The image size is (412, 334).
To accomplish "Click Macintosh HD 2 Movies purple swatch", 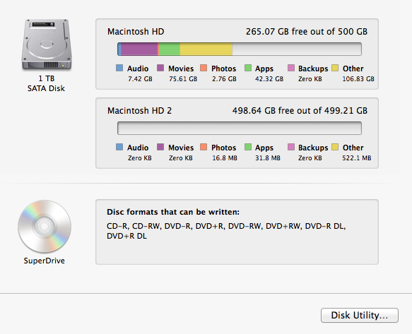I will 160,147.
